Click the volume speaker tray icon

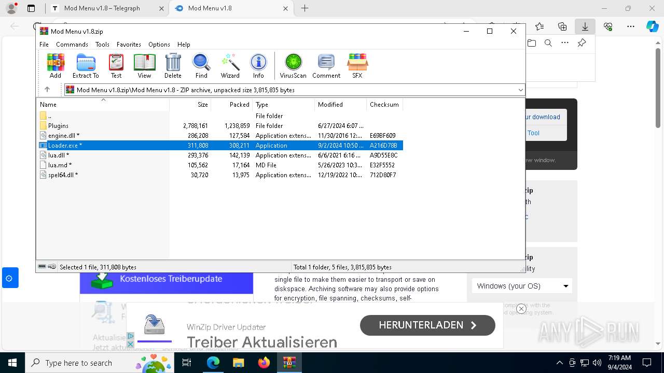pos(597,363)
